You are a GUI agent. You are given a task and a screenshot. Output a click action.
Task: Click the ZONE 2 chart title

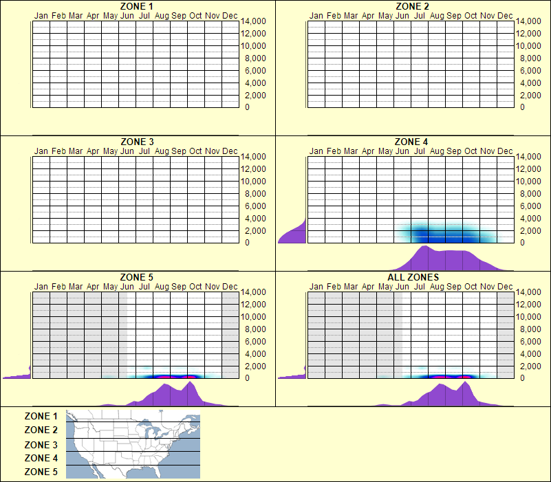click(x=413, y=7)
